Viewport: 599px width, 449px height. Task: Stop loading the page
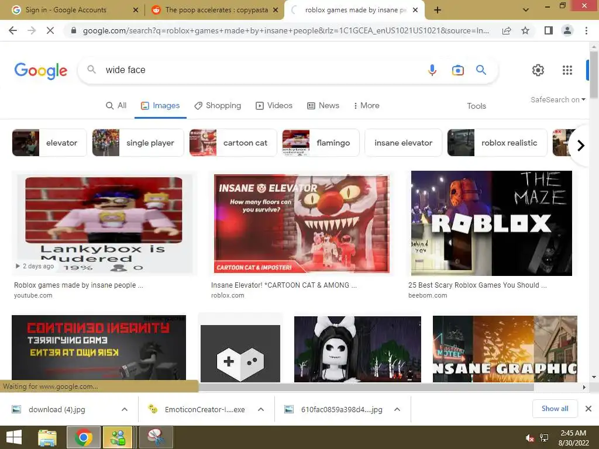pos(50,30)
